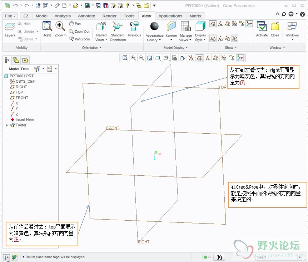Image resolution: width=308 pixels, height=262 pixels.
Task: Open the Render ribbon tab
Action: pos(109,16)
